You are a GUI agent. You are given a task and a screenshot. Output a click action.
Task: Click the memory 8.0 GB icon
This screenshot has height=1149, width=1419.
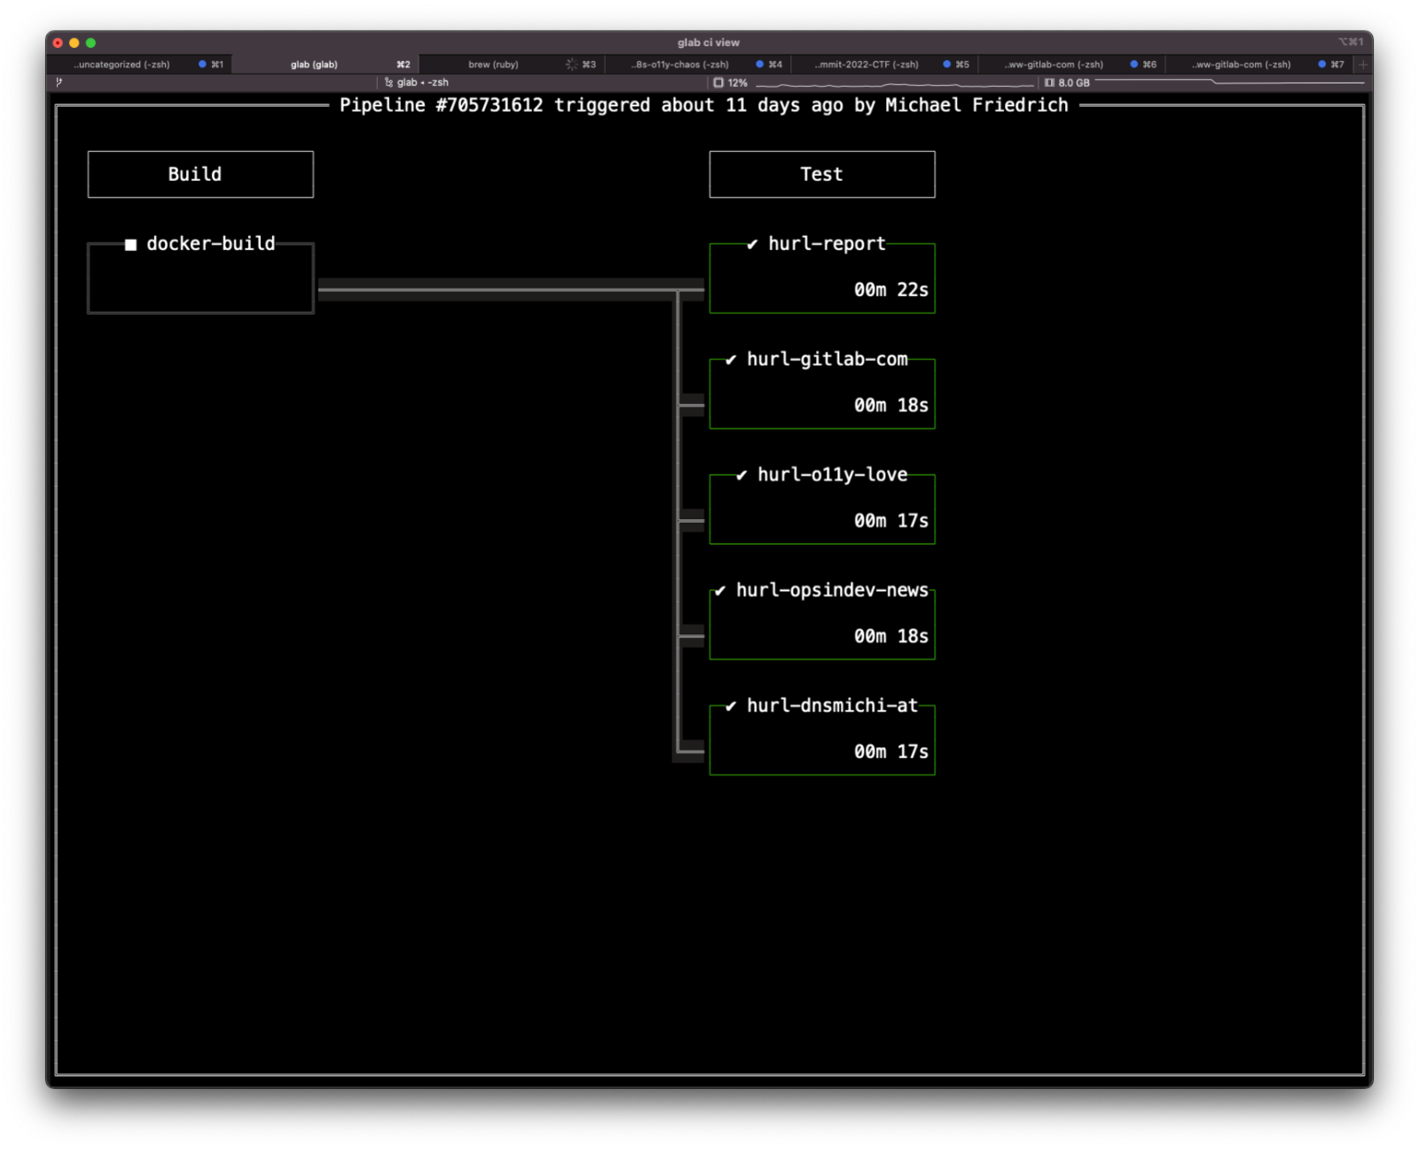(x=1049, y=83)
